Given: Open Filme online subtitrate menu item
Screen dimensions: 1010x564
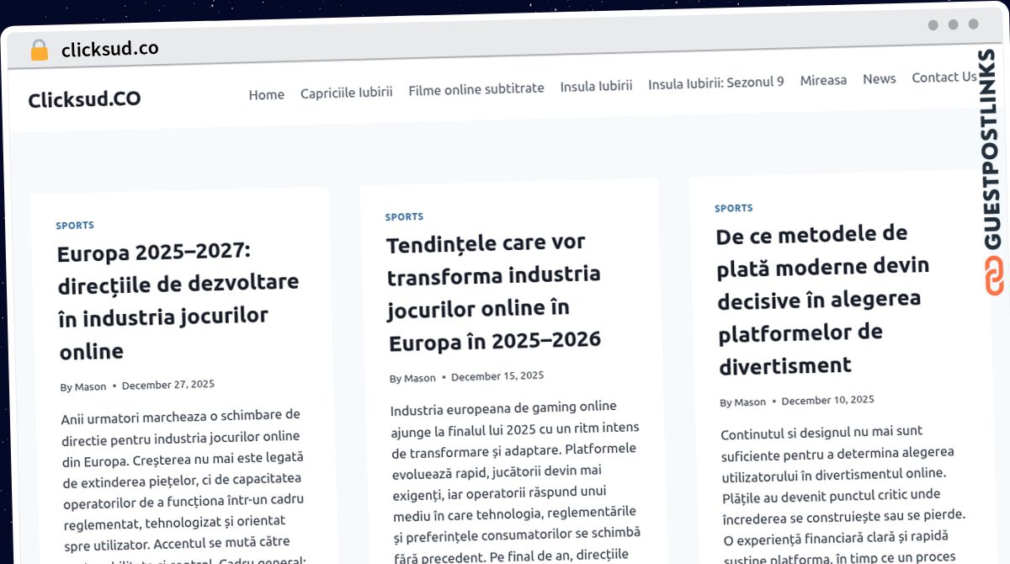Looking at the screenshot, I should click(476, 88).
